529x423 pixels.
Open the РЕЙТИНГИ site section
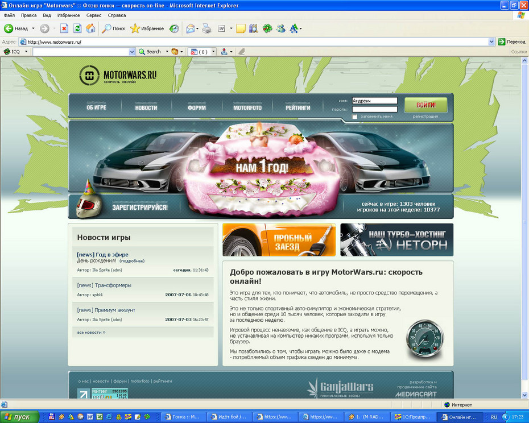(298, 107)
